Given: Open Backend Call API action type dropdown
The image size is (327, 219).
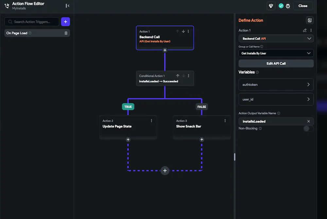Looking at the screenshot, I should coord(276,39).
